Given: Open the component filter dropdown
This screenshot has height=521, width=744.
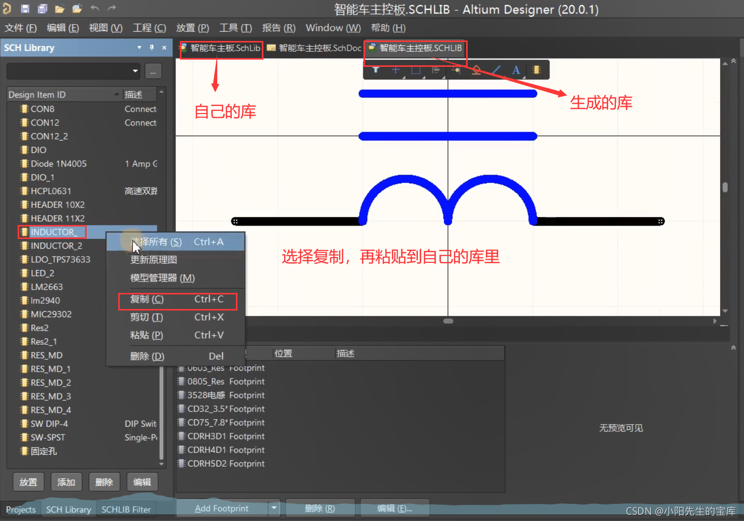Looking at the screenshot, I should pos(135,71).
